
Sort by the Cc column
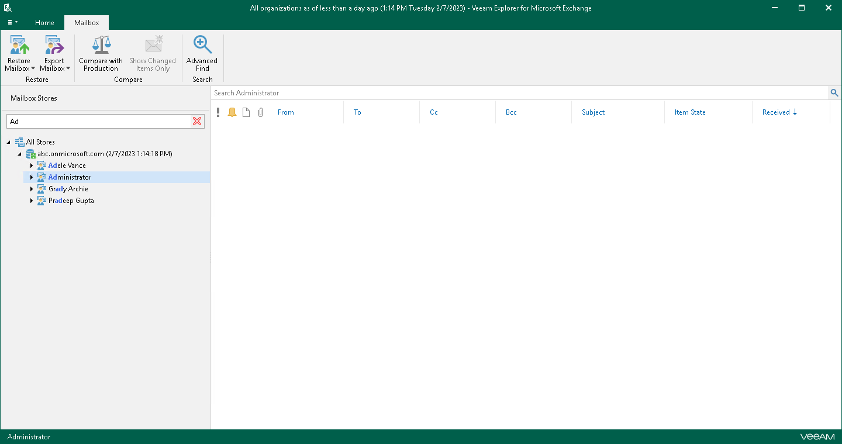tap(434, 112)
